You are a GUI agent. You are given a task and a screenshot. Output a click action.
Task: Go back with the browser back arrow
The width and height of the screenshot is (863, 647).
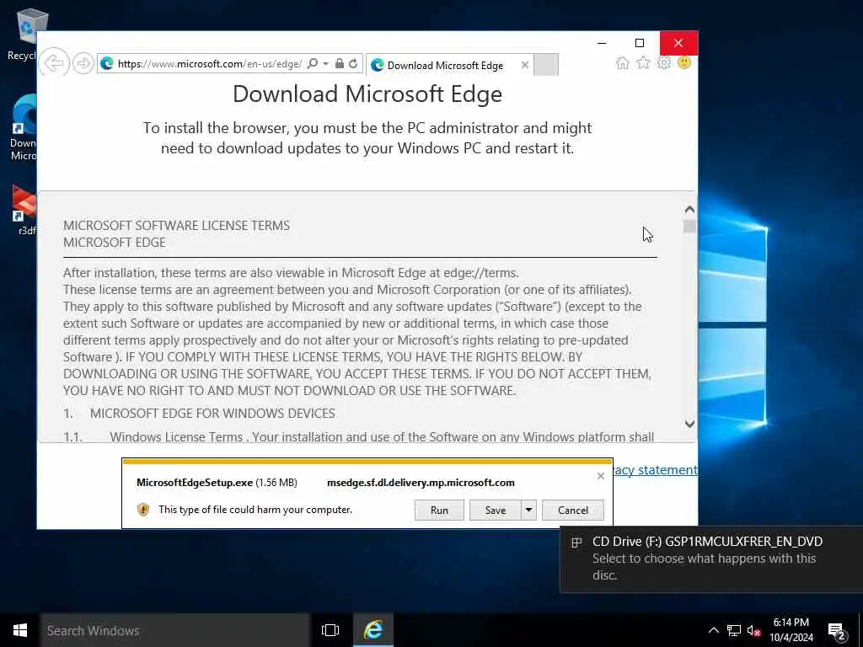coord(54,64)
